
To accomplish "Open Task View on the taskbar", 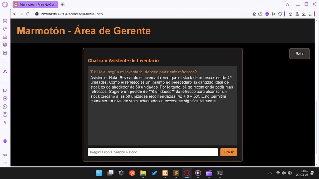I will pos(110,173).
